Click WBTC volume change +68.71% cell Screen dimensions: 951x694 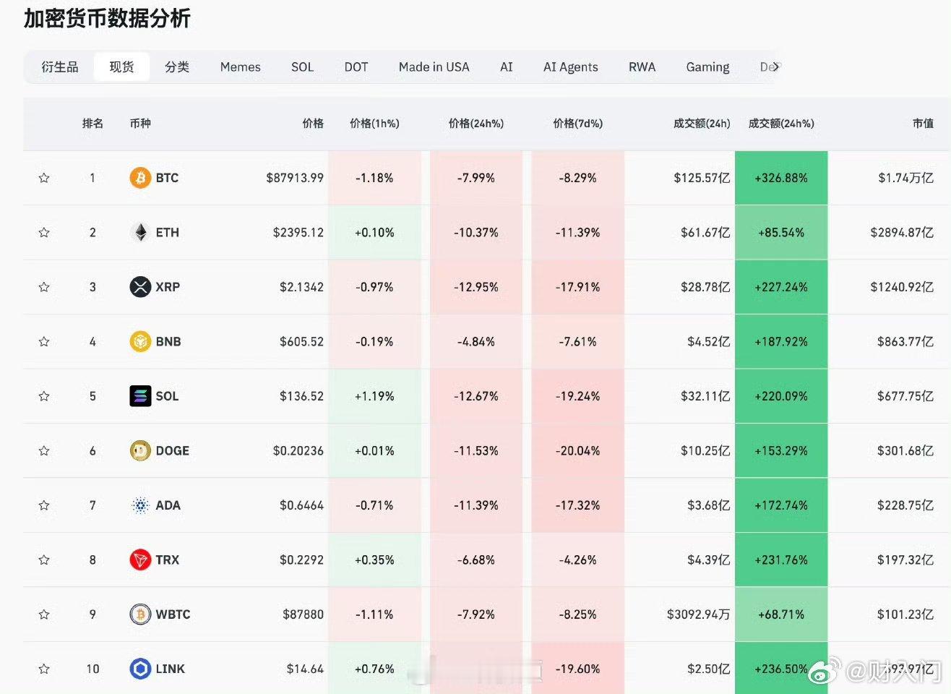[x=781, y=614]
